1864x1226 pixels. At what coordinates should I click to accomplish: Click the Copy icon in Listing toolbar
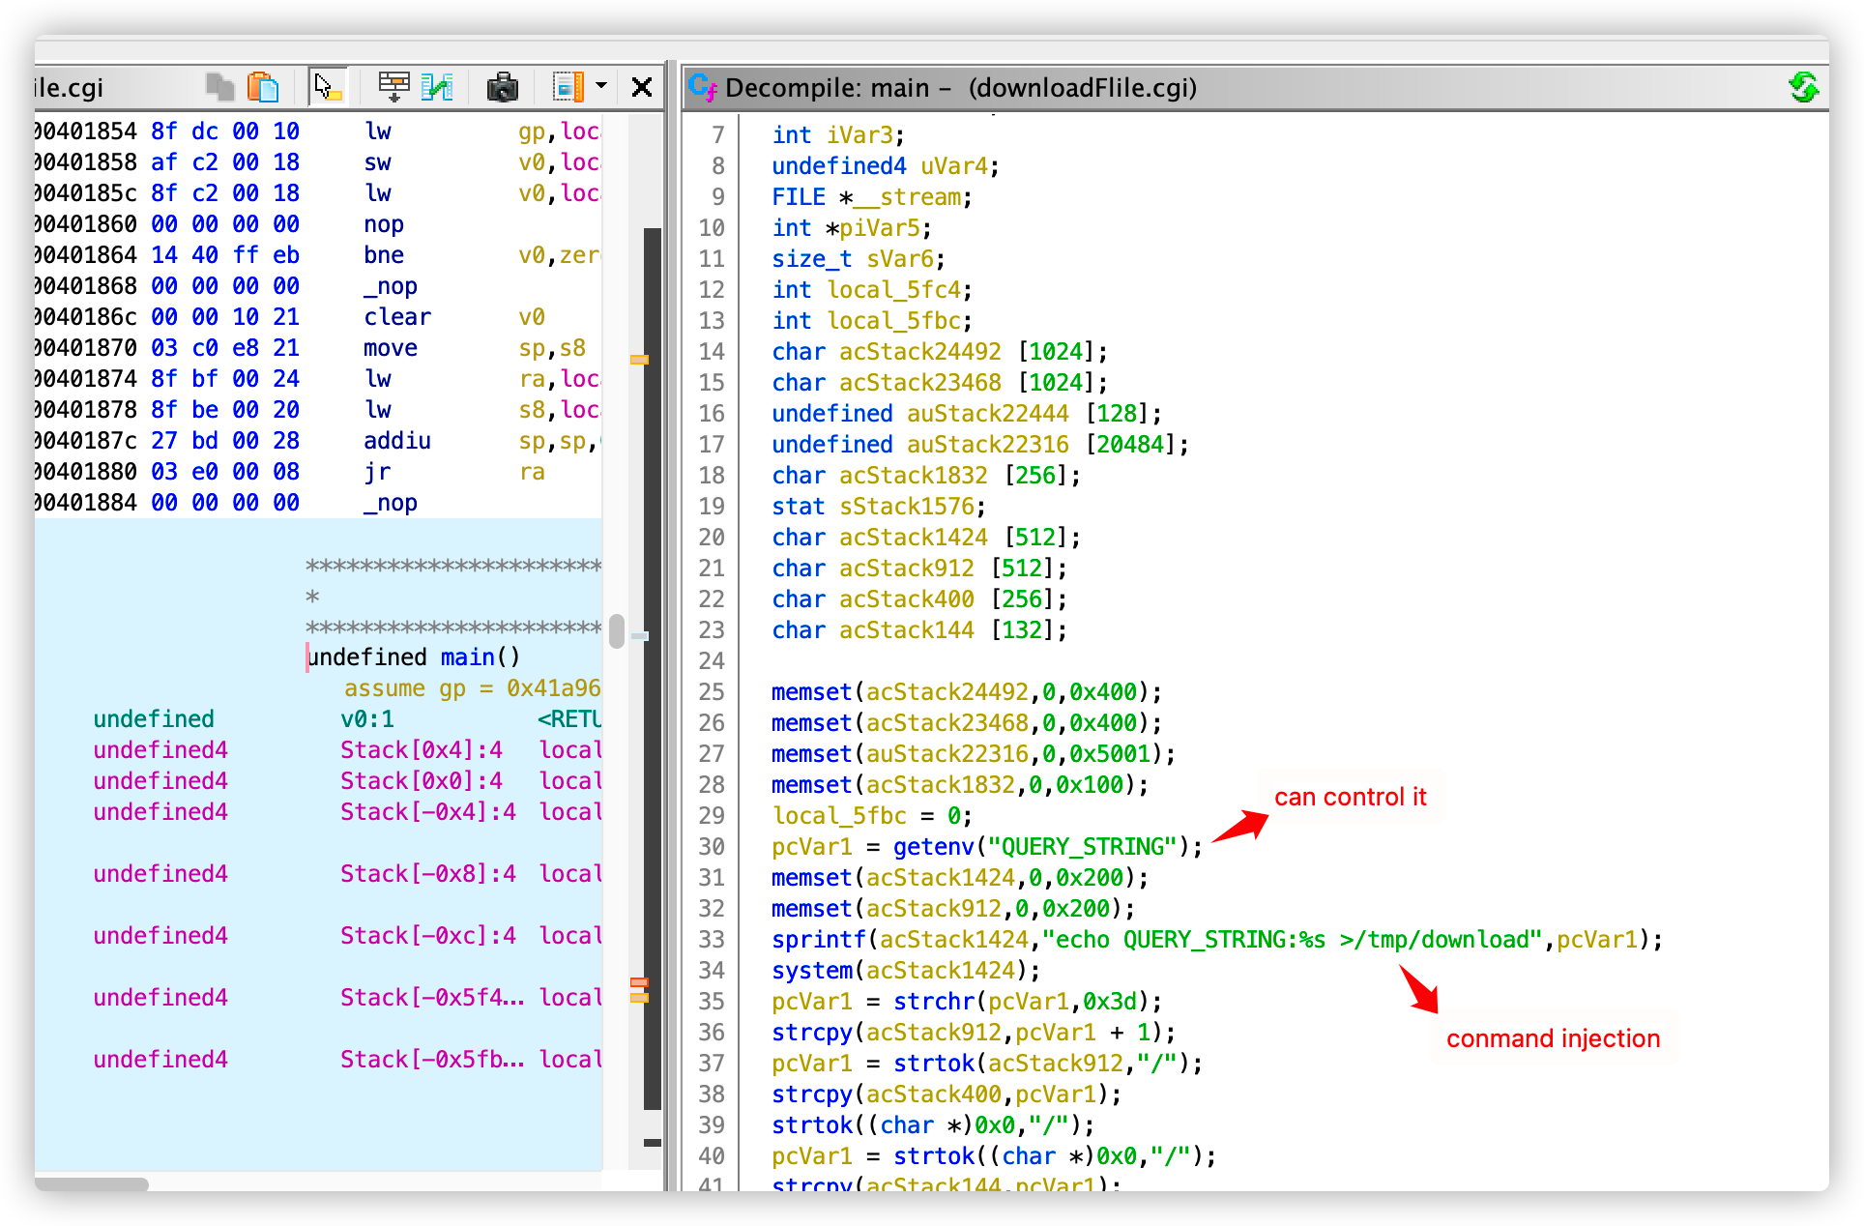tap(220, 88)
